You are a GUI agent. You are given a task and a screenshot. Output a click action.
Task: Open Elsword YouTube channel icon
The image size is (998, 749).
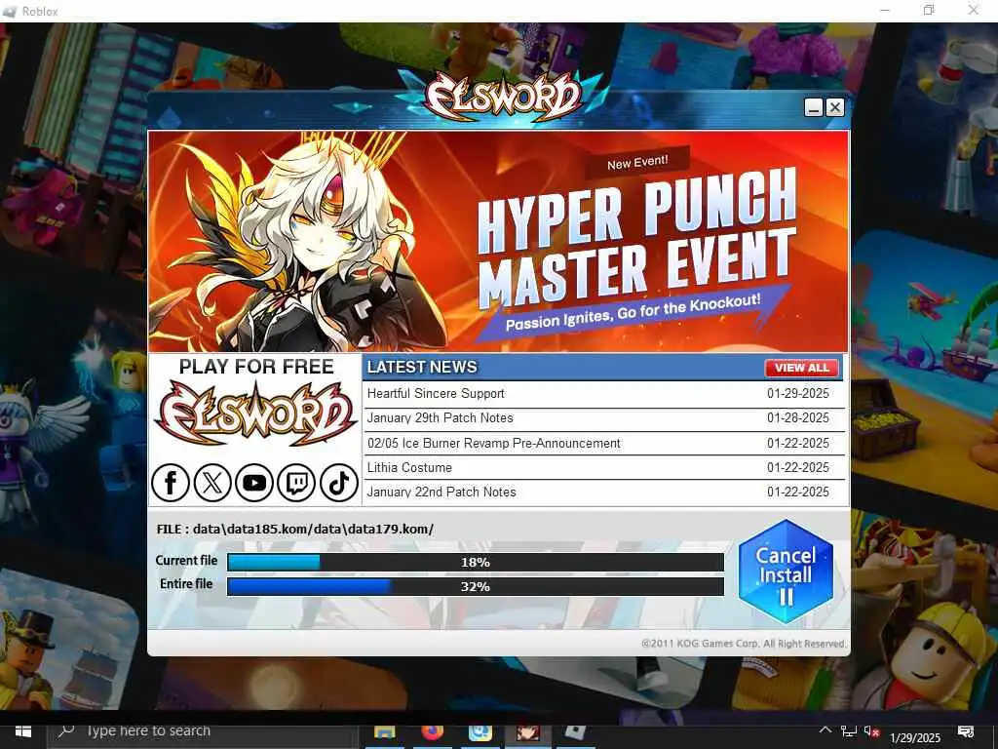(x=254, y=483)
